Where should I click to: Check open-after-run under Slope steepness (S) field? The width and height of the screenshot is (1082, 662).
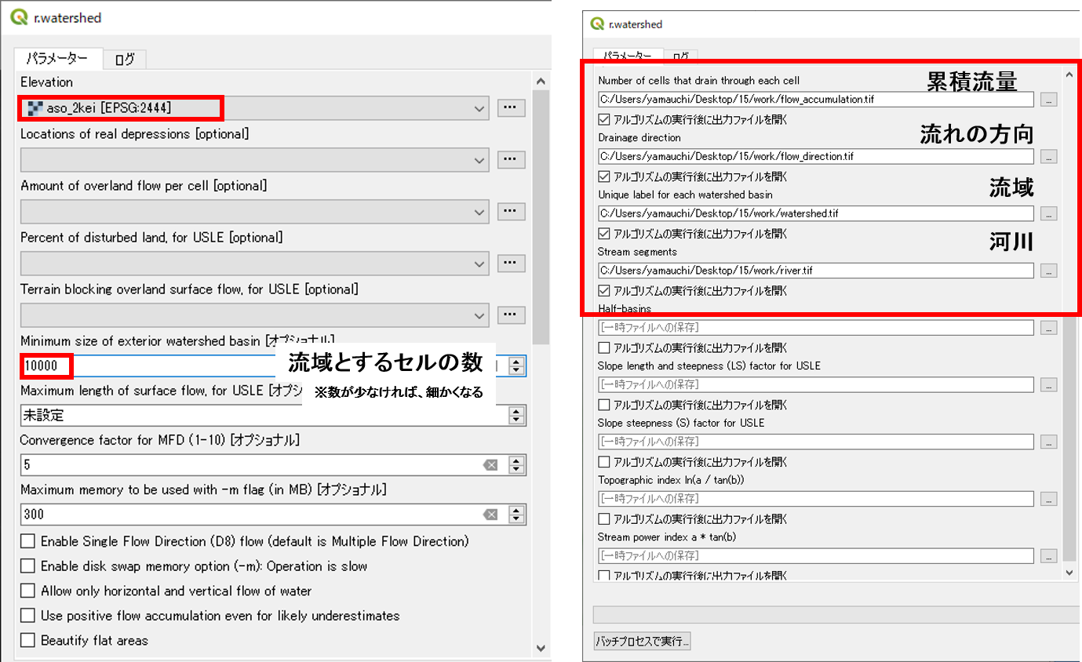(x=603, y=462)
